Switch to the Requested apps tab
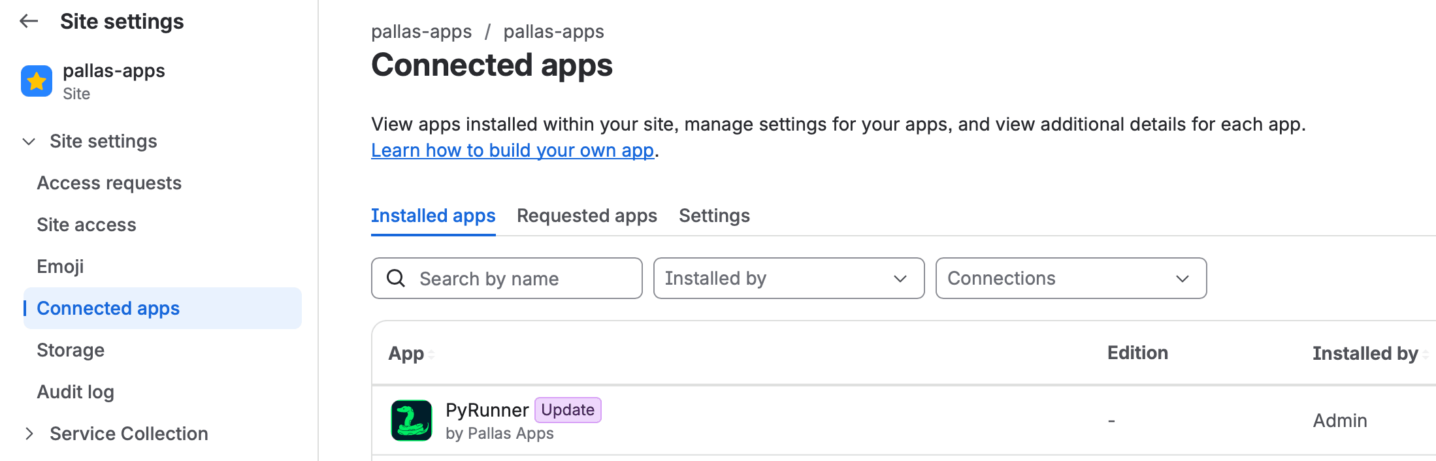The width and height of the screenshot is (1436, 461). [x=587, y=215]
